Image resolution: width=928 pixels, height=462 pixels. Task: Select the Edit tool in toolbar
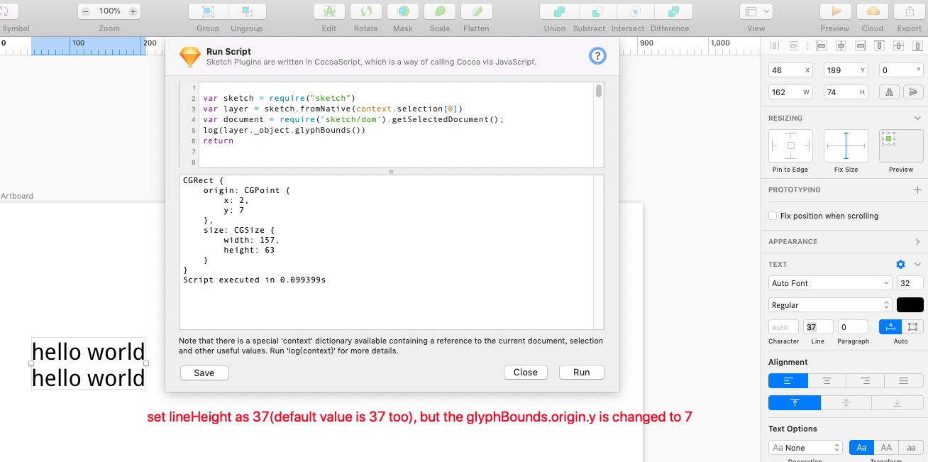point(329,11)
